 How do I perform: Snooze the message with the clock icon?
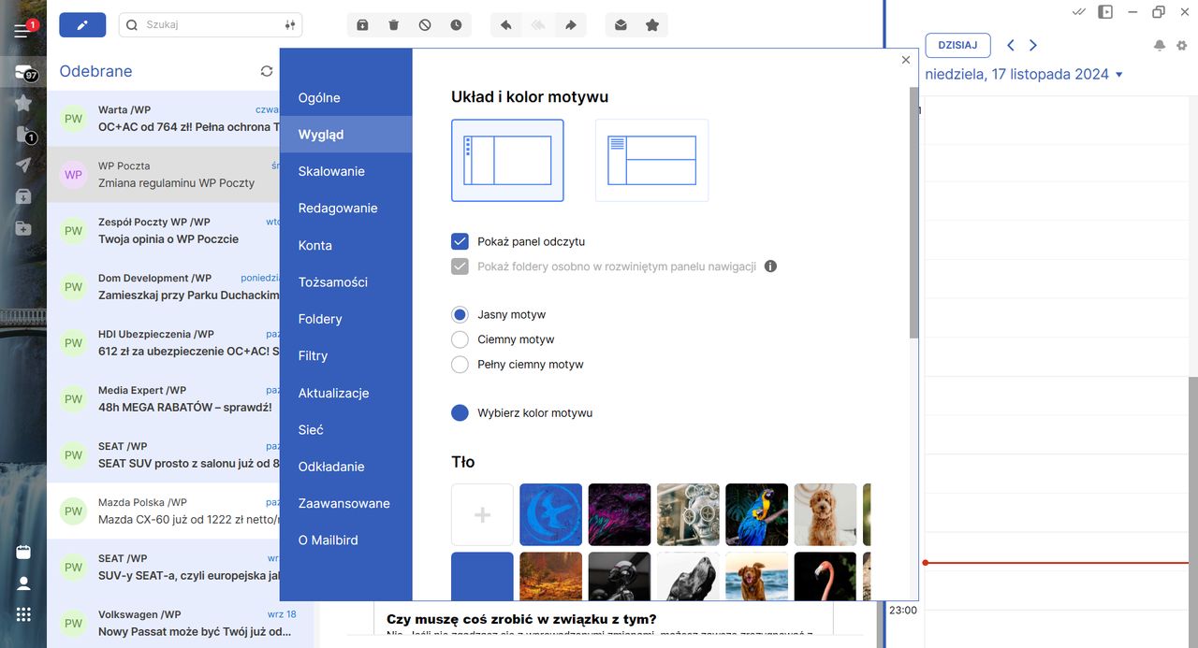coord(456,25)
